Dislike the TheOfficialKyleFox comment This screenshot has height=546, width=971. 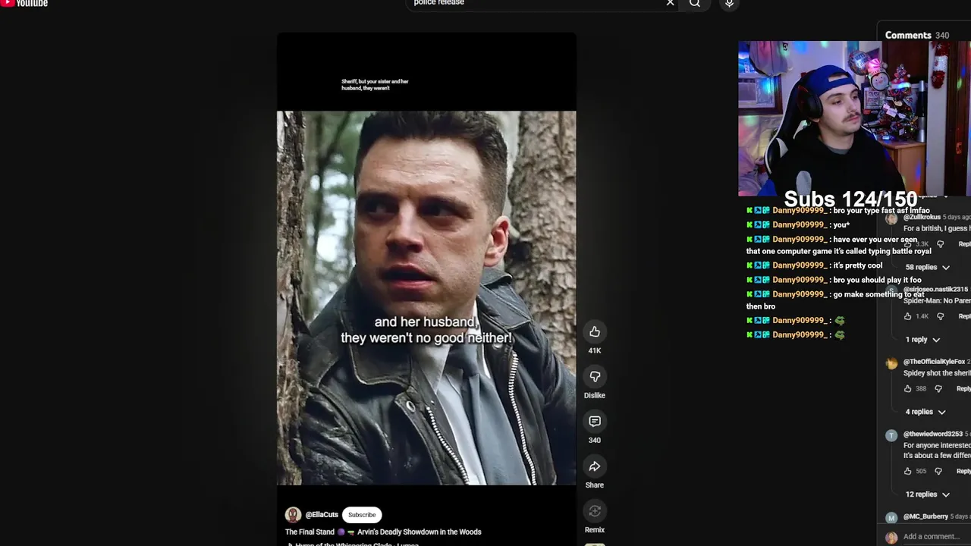click(x=938, y=388)
